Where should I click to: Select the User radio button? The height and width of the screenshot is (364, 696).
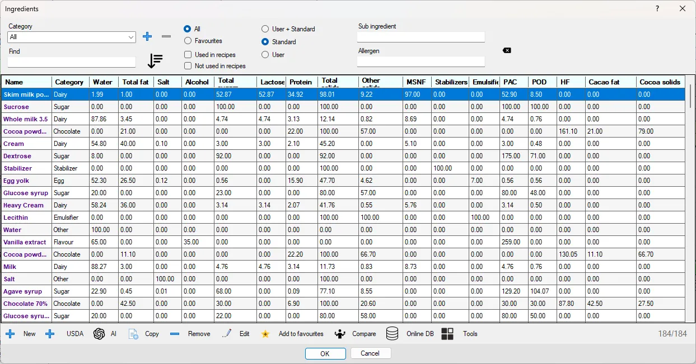click(265, 54)
